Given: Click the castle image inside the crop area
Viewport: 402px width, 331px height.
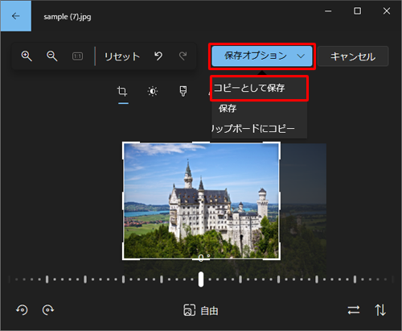Looking at the screenshot, I should [201, 201].
